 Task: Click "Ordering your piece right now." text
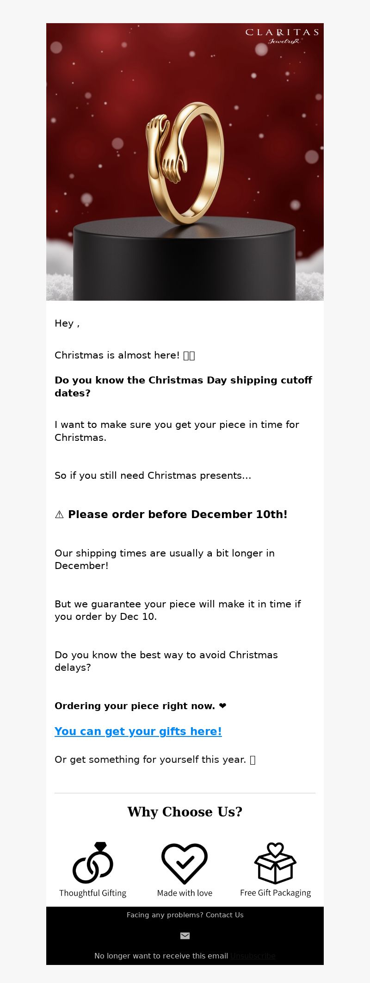[x=135, y=706]
